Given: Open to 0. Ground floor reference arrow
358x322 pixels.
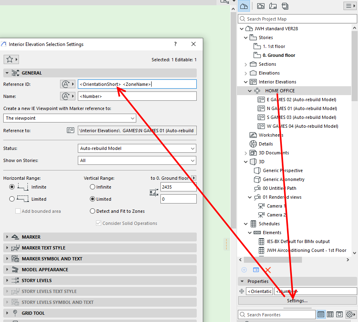Looking at the screenshot, I should click(x=194, y=178).
